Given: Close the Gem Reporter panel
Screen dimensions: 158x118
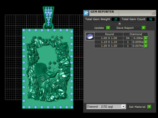Looking at the screenshot, I should [153, 13].
